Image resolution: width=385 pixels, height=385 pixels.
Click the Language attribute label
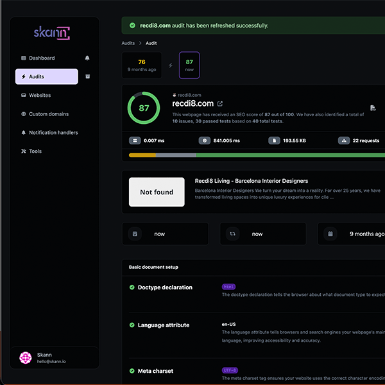[164, 325]
